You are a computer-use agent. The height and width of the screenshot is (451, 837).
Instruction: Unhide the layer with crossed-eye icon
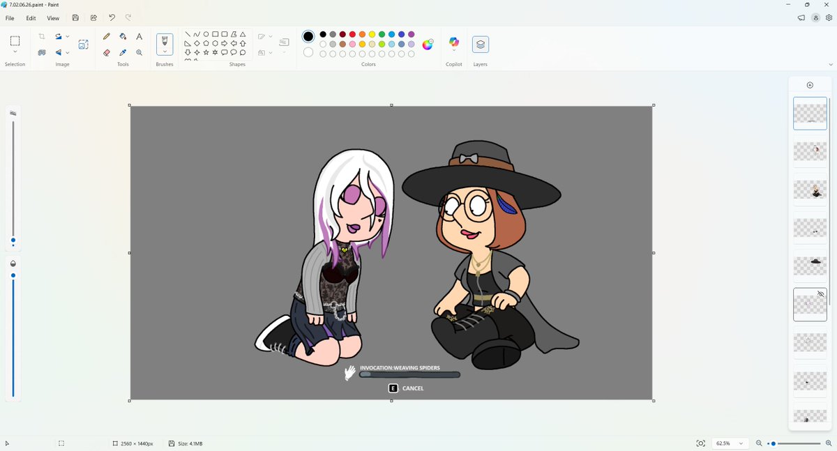click(821, 295)
